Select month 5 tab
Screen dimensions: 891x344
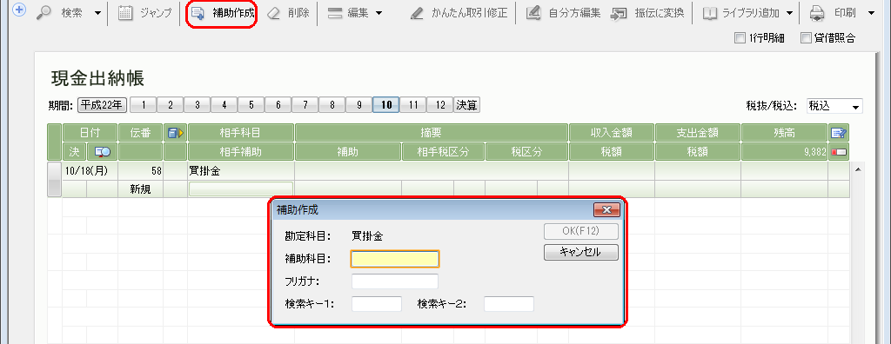pos(251,105)
